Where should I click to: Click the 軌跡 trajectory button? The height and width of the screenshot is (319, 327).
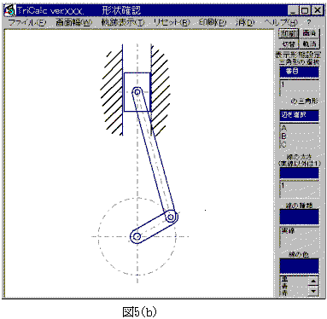click(309, 44)
